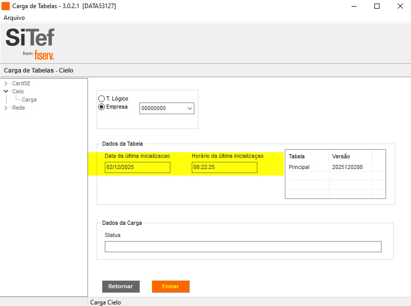Open the Empresa 00000000 dropdown
The width and height of the screenshot is (411, 306).
click(x=167, y=108)
